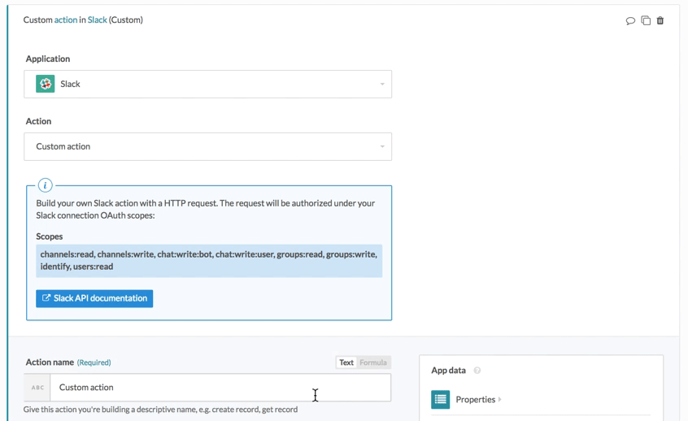The width and height of the screenshot is (688, 421).
Task: Click the comment speech bubble icon
Action: [x=630, y=20]
